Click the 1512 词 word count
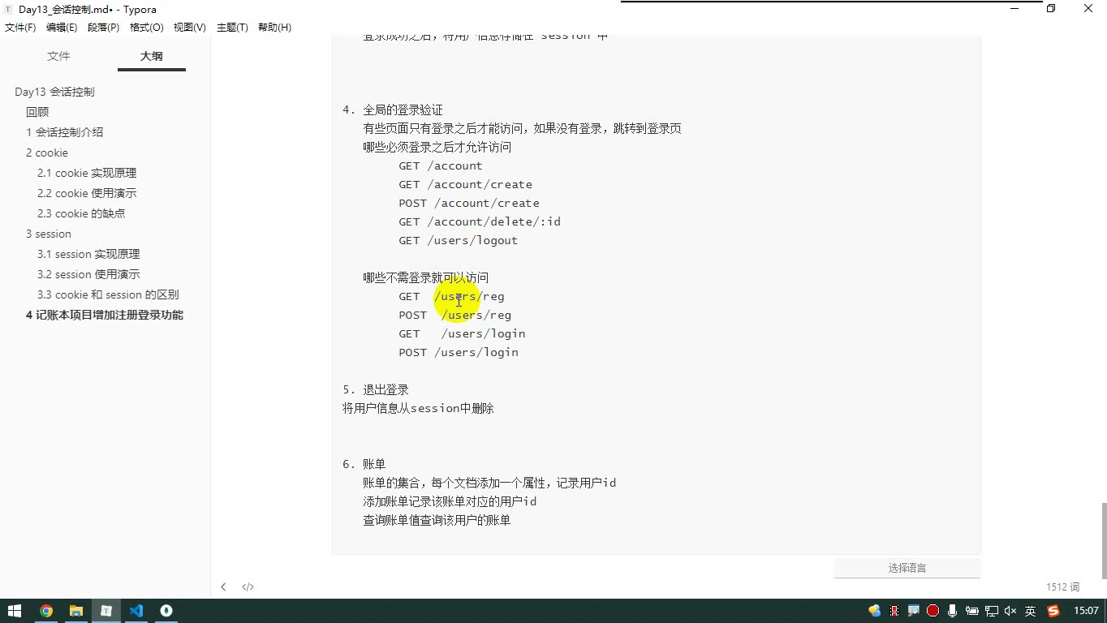1107x623 pixels. 1062,586
